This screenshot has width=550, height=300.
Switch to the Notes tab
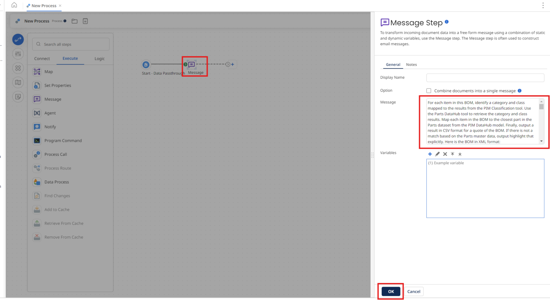[x=411, y=65]
